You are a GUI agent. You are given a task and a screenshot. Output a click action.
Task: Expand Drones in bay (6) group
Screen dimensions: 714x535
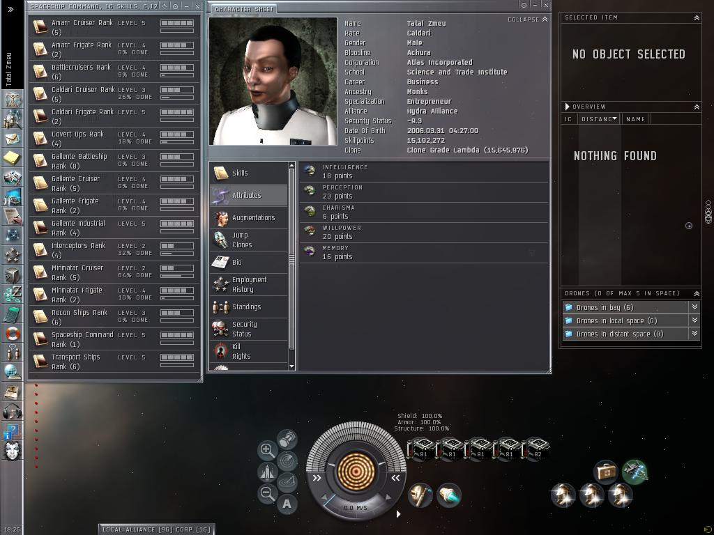click(x=695, y=307)
